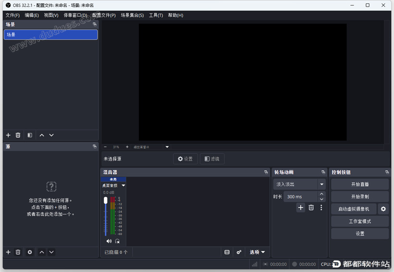Open scene filters icon in the Scenes panel
This screenshot has height=272, width=394.
30,135
